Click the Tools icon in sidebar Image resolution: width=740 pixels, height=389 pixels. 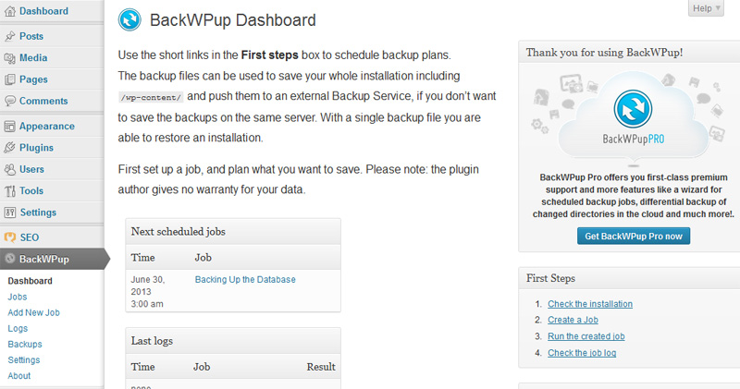coord(10,191)
